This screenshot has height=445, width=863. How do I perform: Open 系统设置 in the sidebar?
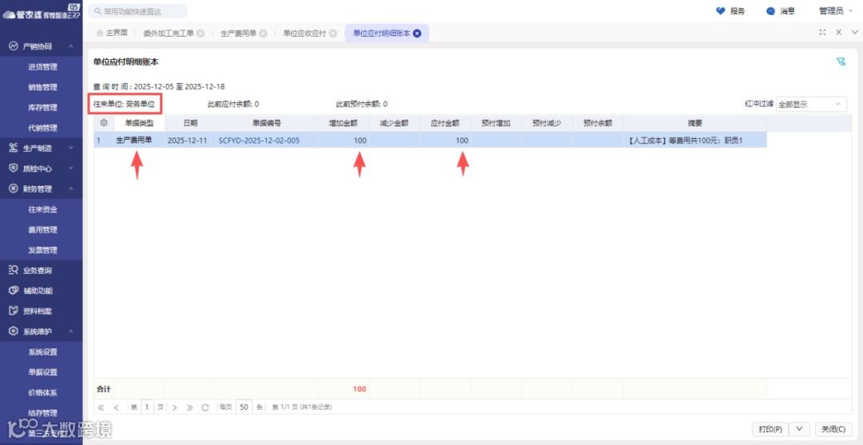42,352
